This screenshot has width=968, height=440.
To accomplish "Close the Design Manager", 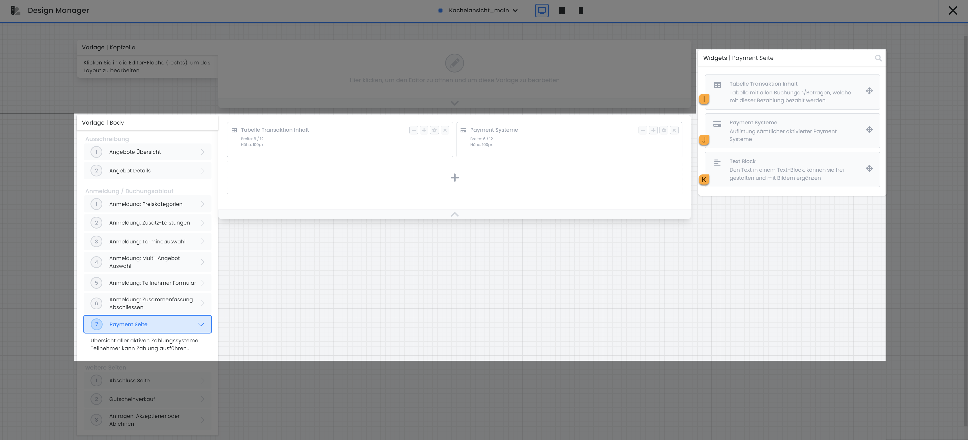I will 953,11.
